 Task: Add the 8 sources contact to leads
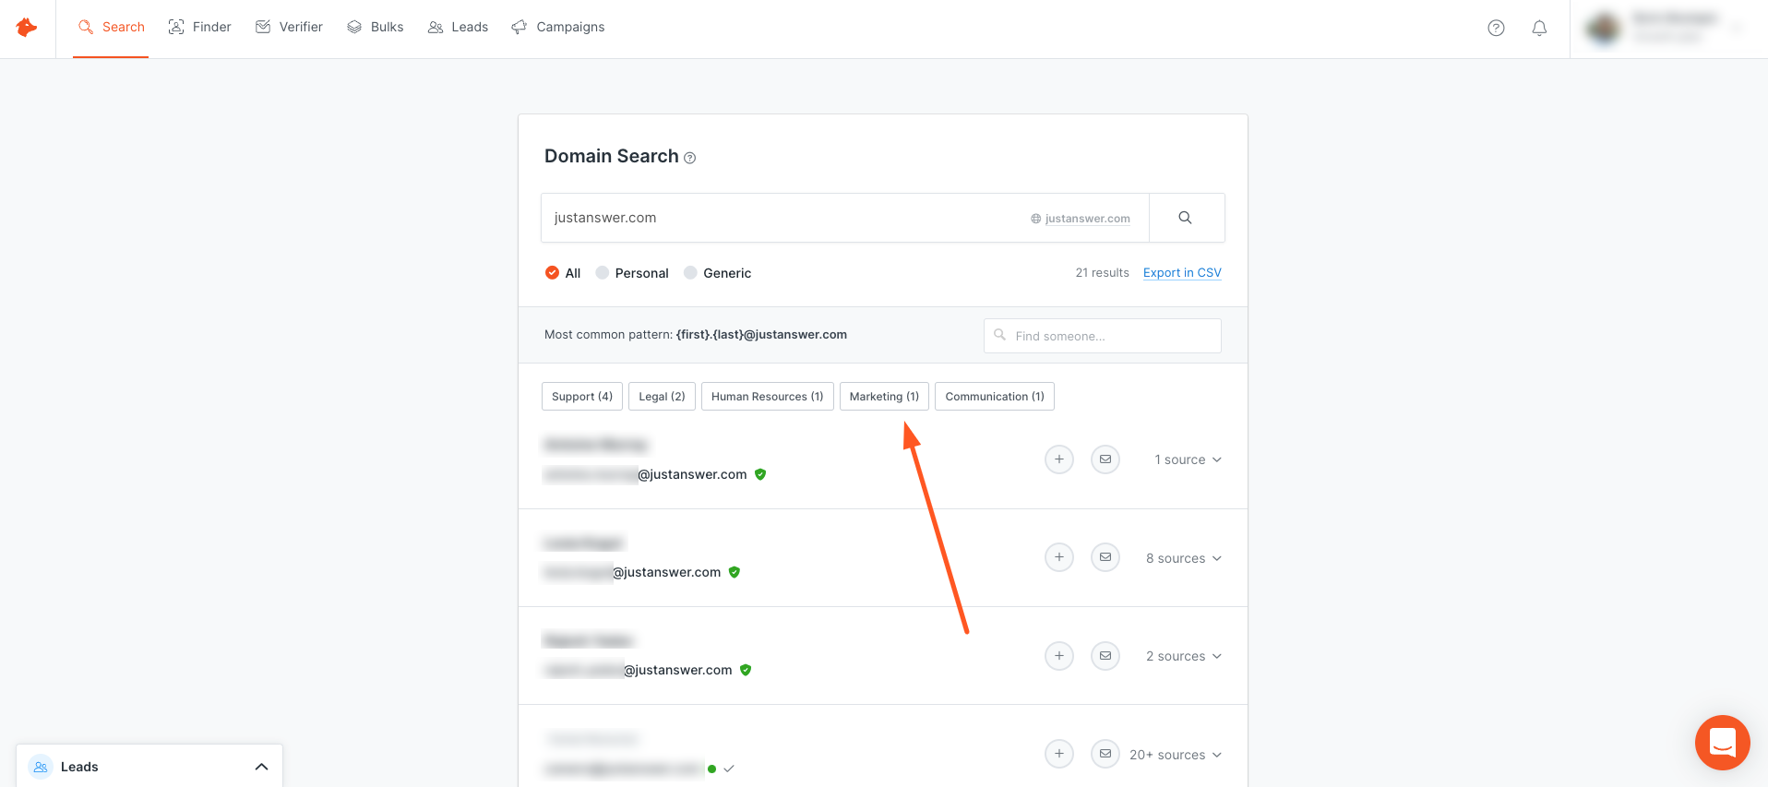point(1059,557)
